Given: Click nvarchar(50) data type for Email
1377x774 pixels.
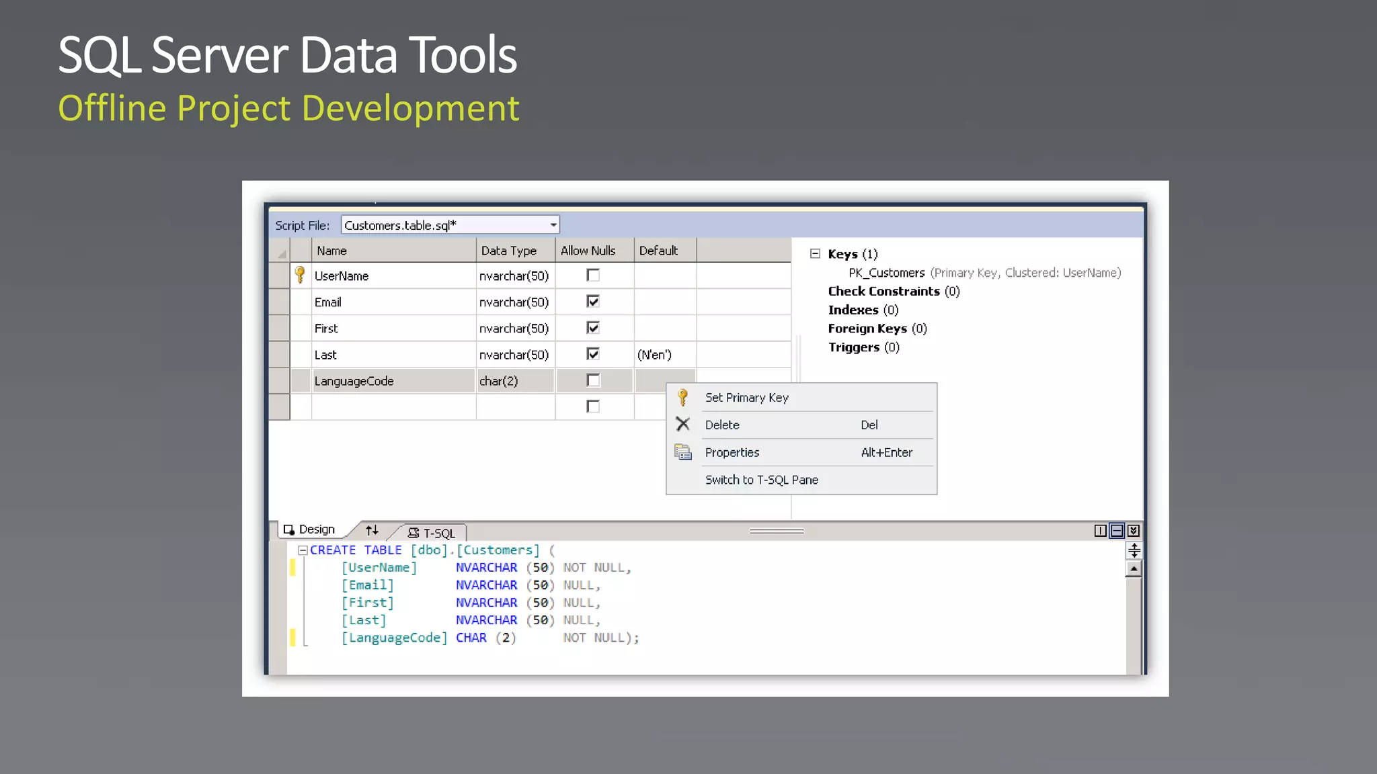Looking at the screenshot, I should click(516, 302).
